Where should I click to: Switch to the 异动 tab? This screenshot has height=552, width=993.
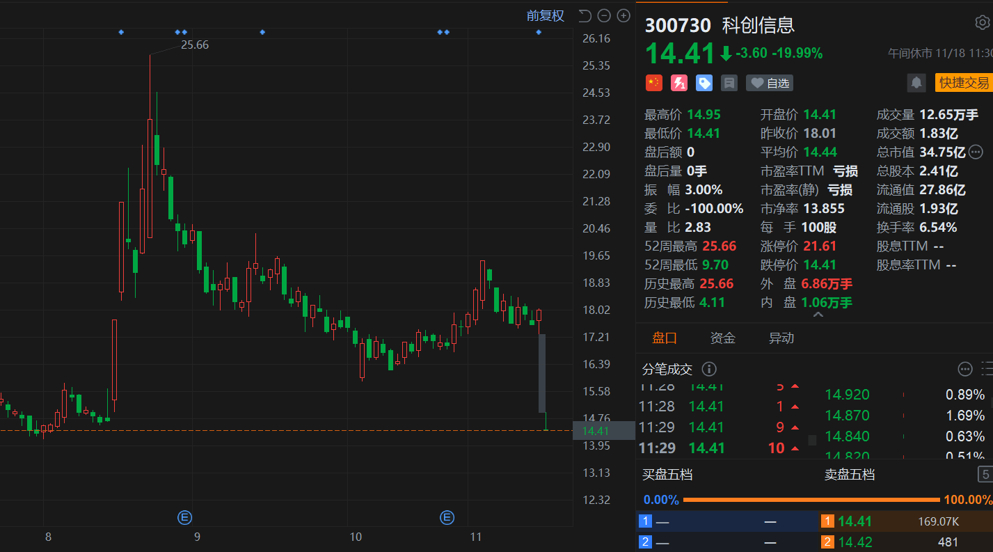tap(781, 338)
